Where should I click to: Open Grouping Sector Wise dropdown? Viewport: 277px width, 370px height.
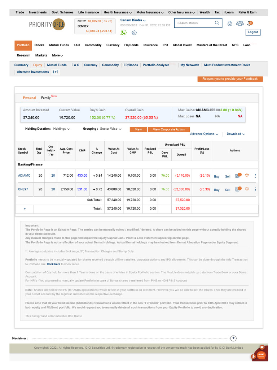coord(111,129)
